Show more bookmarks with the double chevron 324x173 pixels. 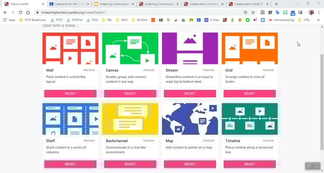pos(319,20)
